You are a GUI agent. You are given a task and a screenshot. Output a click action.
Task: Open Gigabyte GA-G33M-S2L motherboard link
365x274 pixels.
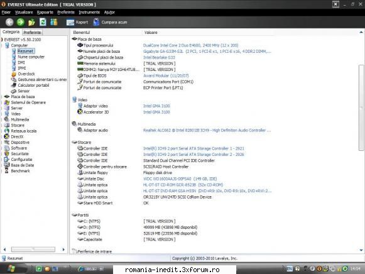pos(207,52)
